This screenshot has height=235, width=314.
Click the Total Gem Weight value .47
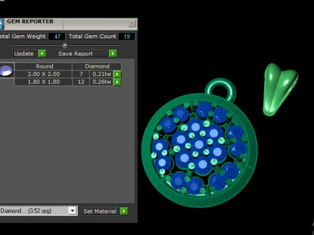tap(57, 37)
